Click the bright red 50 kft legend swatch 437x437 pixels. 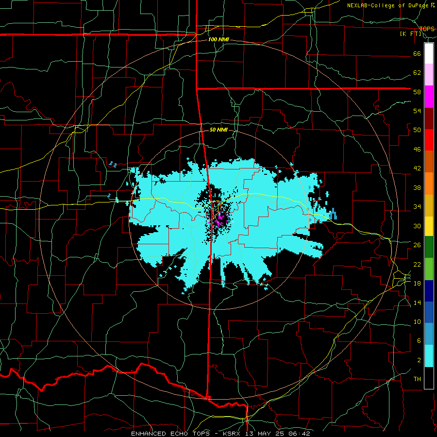click(429, 140)
